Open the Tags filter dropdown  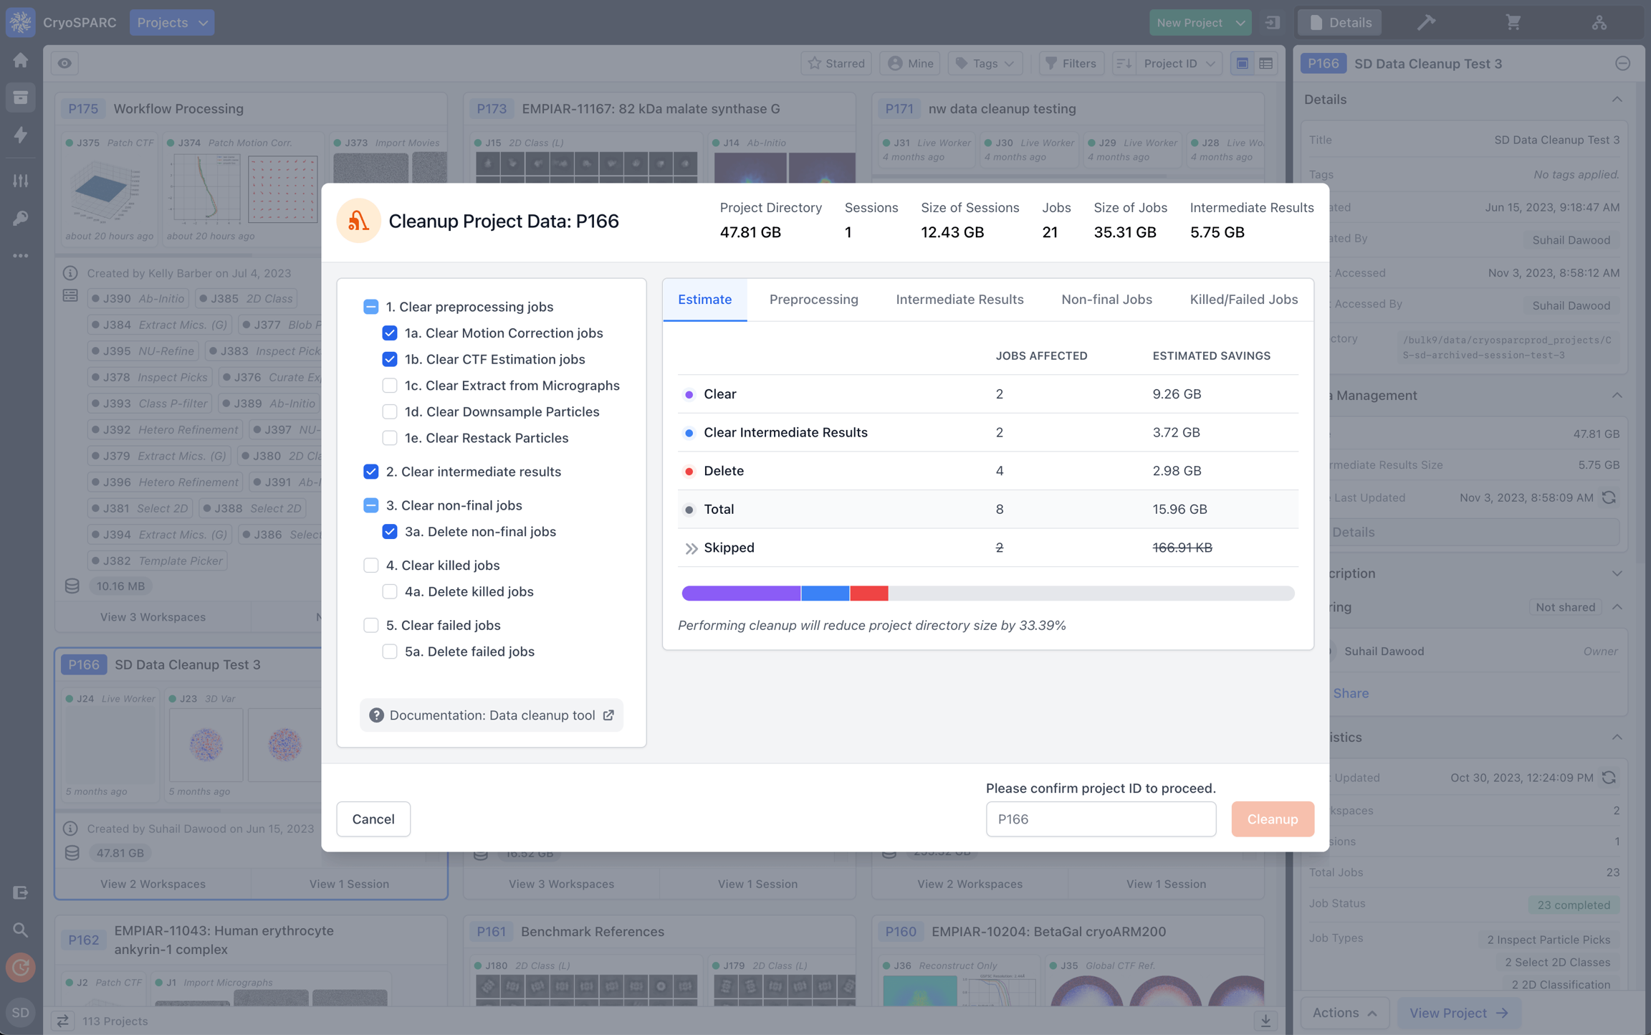pyautogui.click(x=985, y=63)
